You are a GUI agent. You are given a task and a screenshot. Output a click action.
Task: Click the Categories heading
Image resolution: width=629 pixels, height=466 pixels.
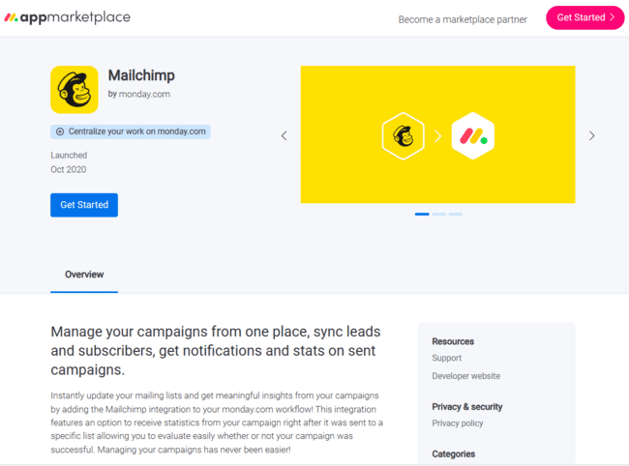coord(453,454)
